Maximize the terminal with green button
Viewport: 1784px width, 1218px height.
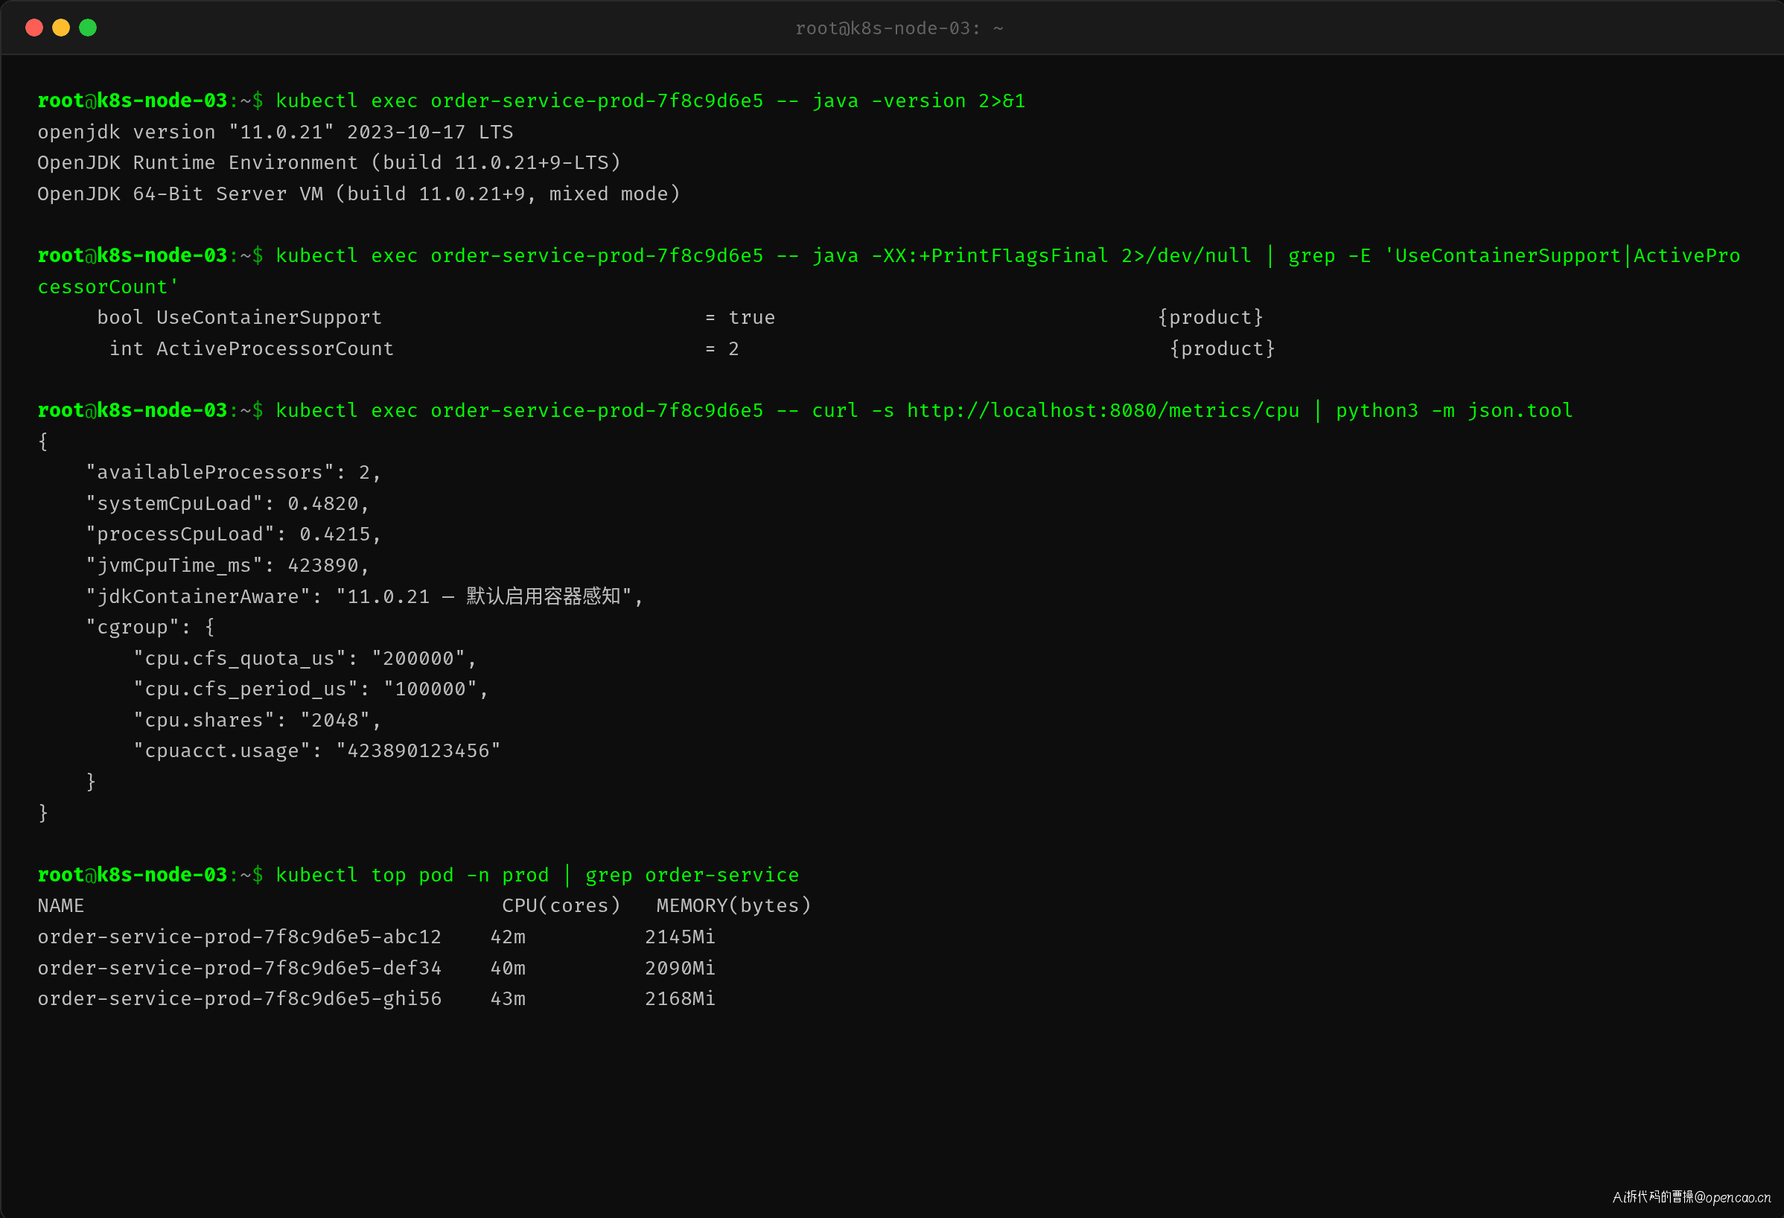[x=89, y=28]
